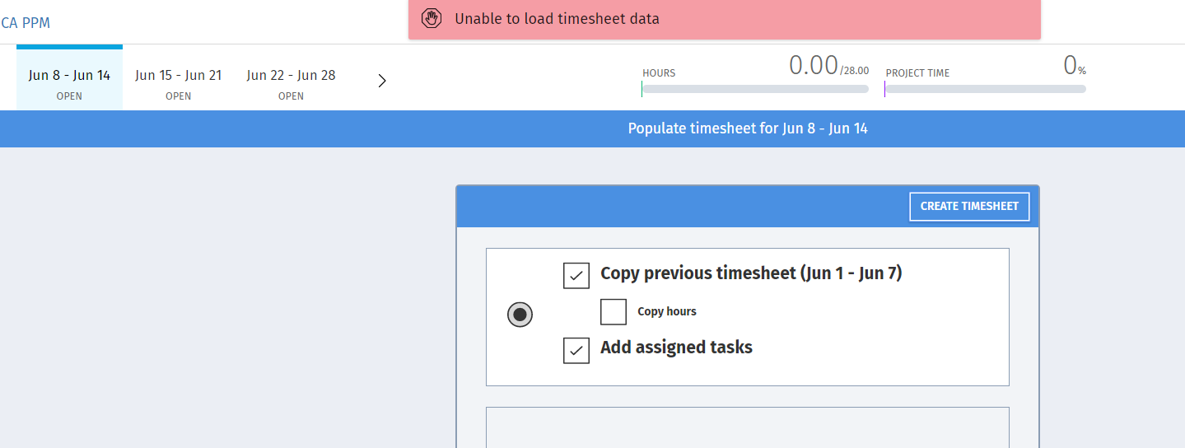Switch to the Jun 15 - Jun 21 period
Image resolution: width=1185 pixels, height=448 pixels.
click(178, 82)
